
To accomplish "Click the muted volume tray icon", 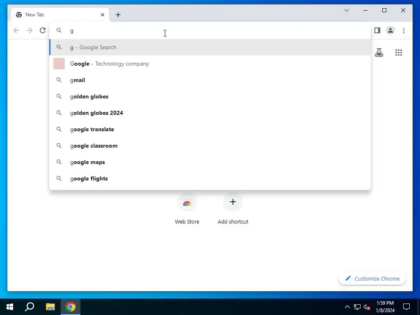I will pyautogui.click(x=367, y=307).
